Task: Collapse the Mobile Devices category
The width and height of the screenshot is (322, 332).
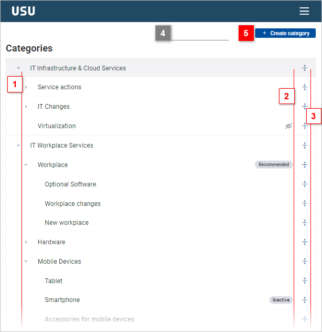Action: pyautogui.click(x=26, y=262)
